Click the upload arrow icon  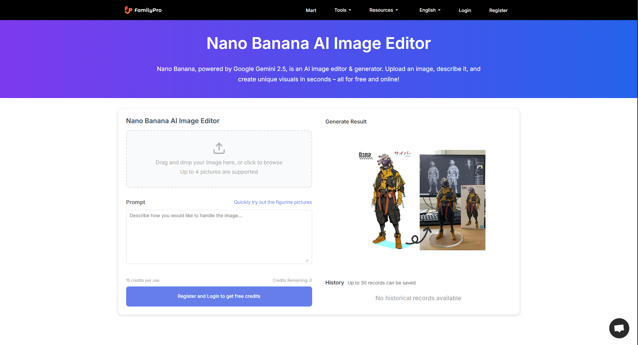tap(219, 148)
